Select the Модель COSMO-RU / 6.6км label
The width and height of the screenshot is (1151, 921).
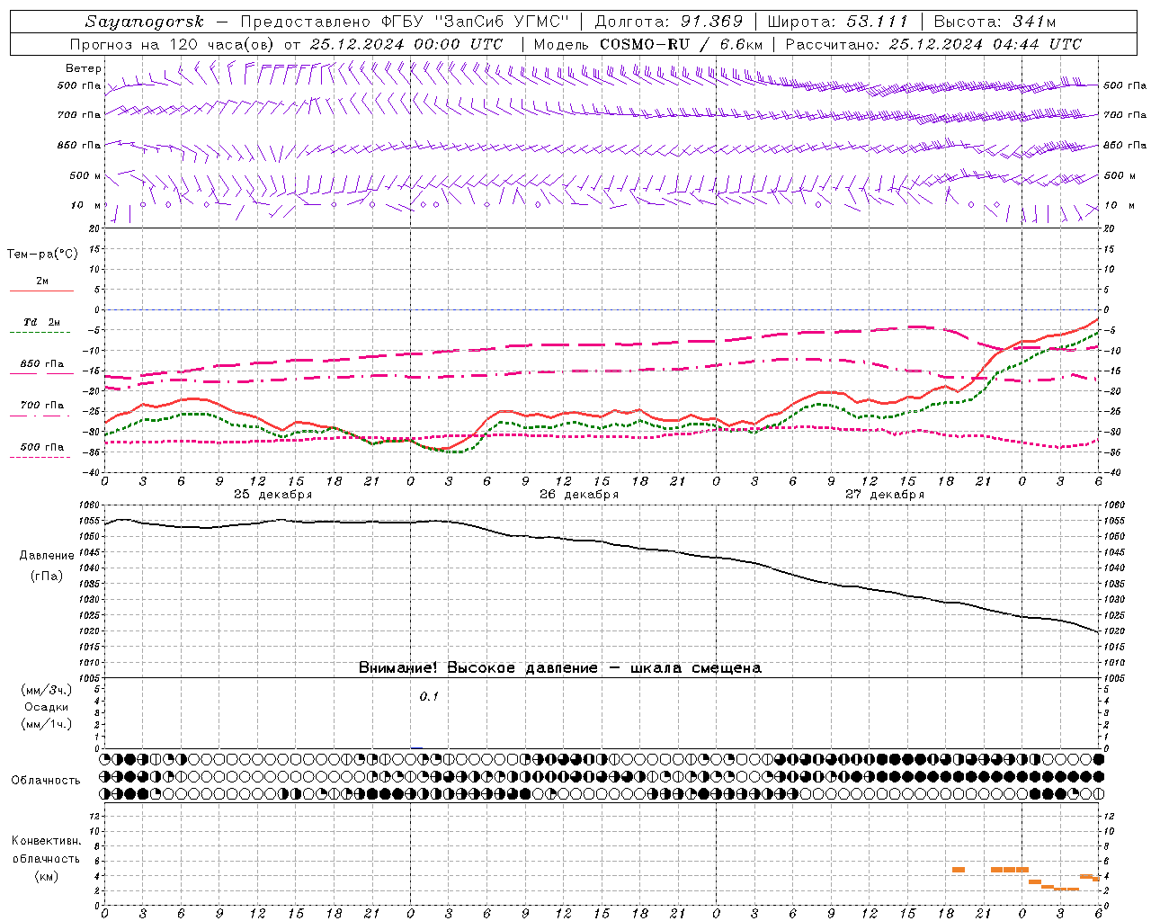pos(648,44)
